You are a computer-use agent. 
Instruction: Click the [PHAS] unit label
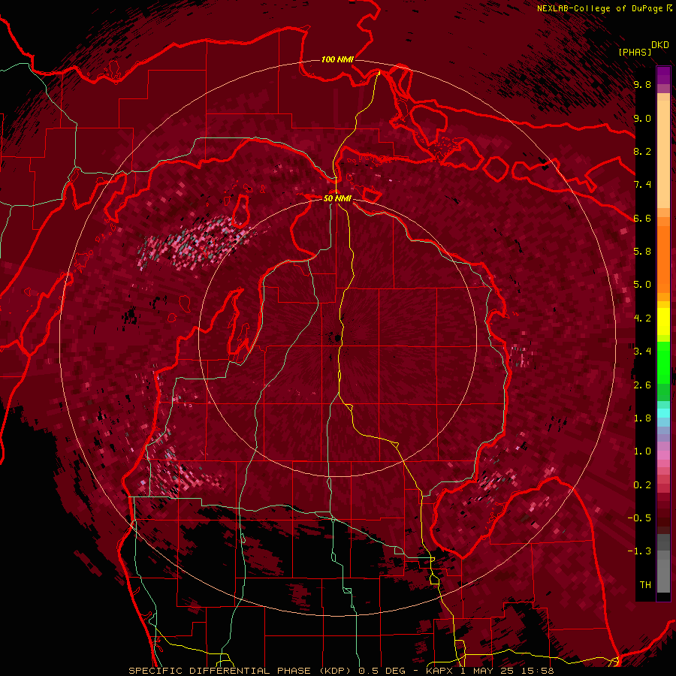point(635,52)
